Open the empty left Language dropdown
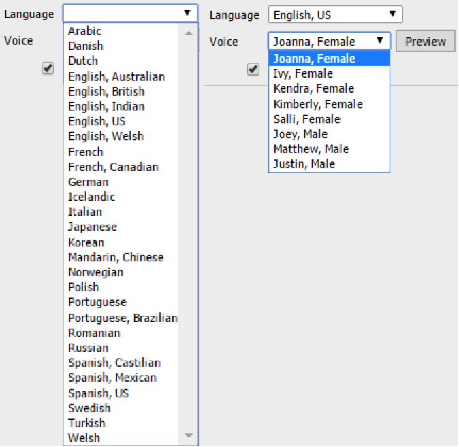 pos(130,13)
